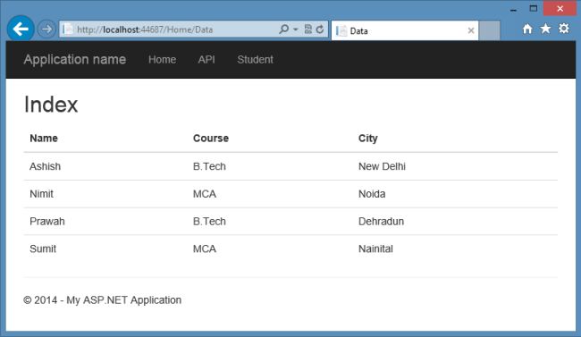Viewport: 581px width, 337px height.
Task: Open the address bar dropdown arrow
Action: tap(295, 29)
